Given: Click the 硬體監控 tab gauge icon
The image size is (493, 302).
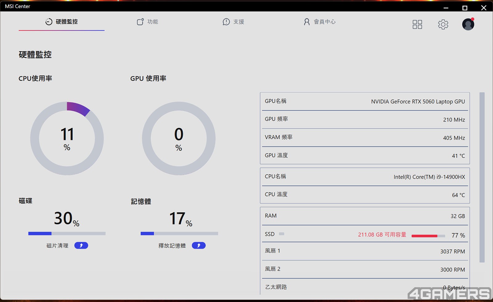Looking at the screenshot, I should click(x=49, y=22).
